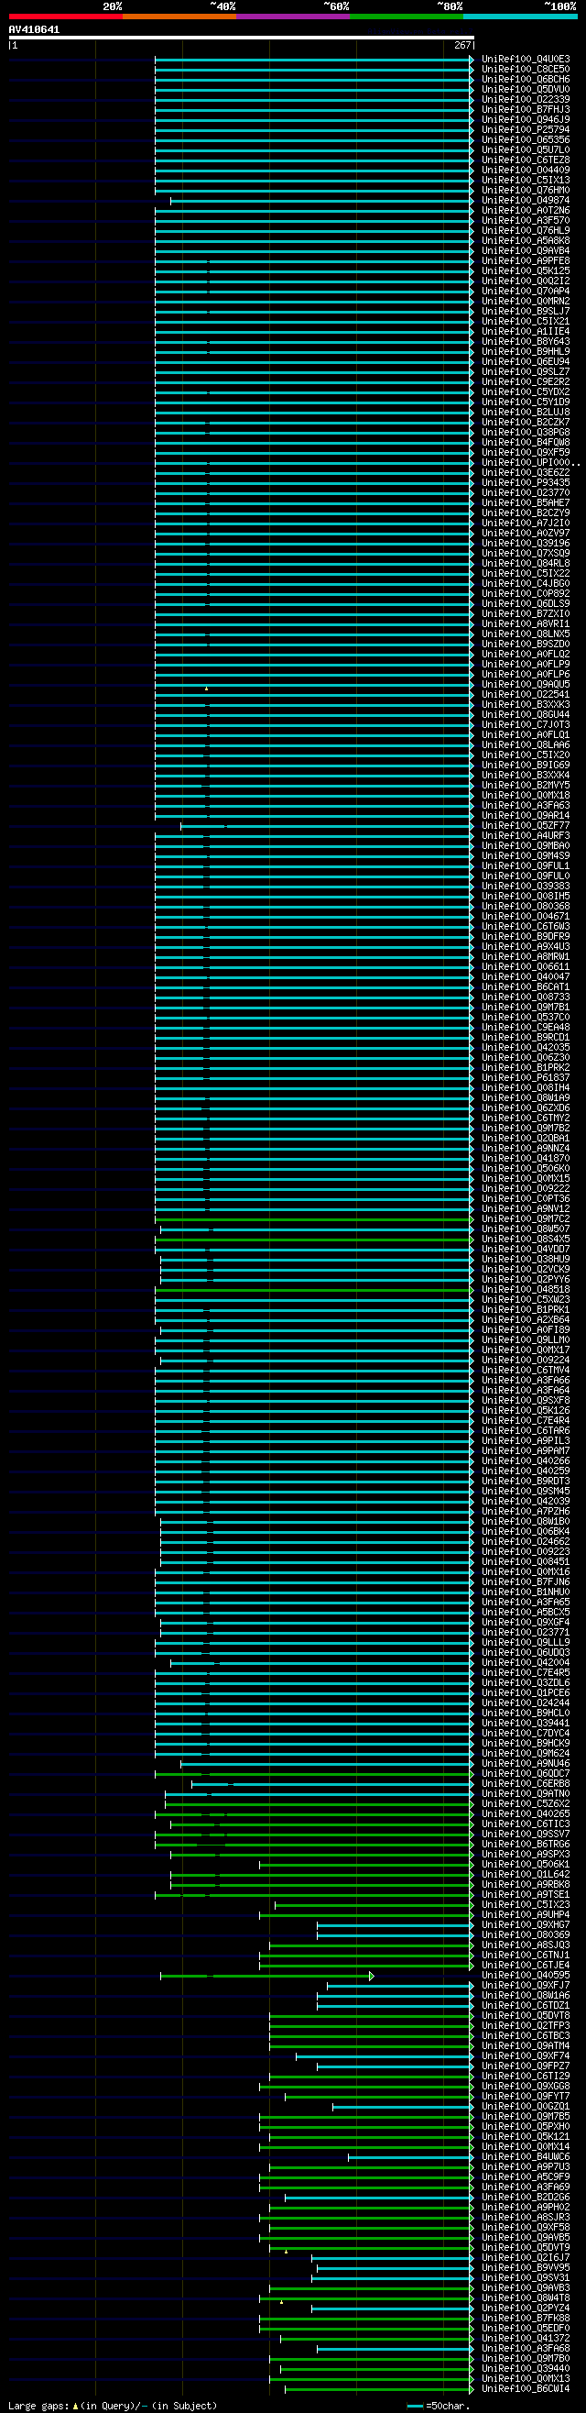Open hit UniRef100_Q5DVU0

(526, 89)
